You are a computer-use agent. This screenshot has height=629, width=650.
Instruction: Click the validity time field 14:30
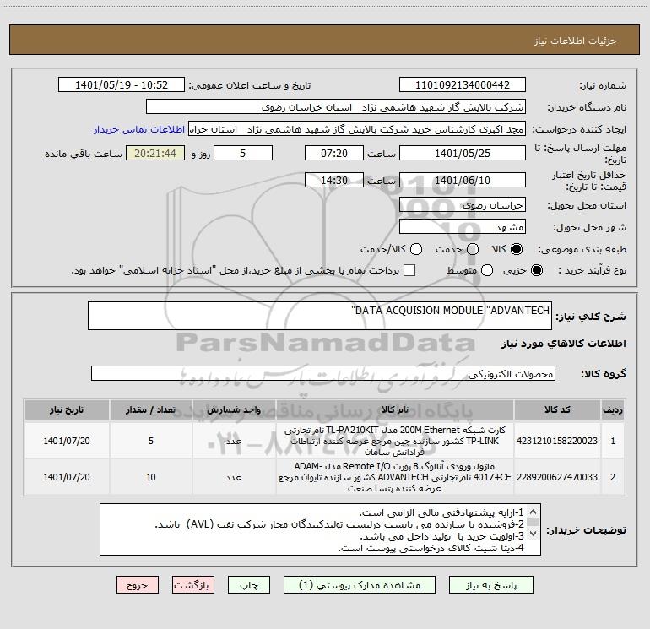334,181
